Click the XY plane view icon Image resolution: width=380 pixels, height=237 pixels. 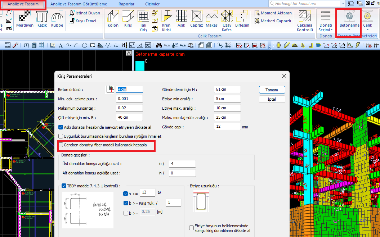click(239, 45)
